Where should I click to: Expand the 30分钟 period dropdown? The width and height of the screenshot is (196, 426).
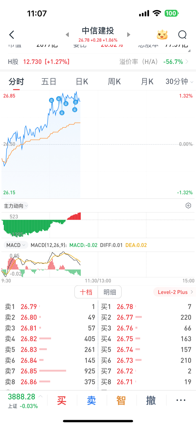pyautogui.click(x=179, y=82)
